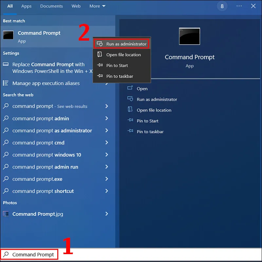Select the Command Prompt best match result

tap(58, 37)
